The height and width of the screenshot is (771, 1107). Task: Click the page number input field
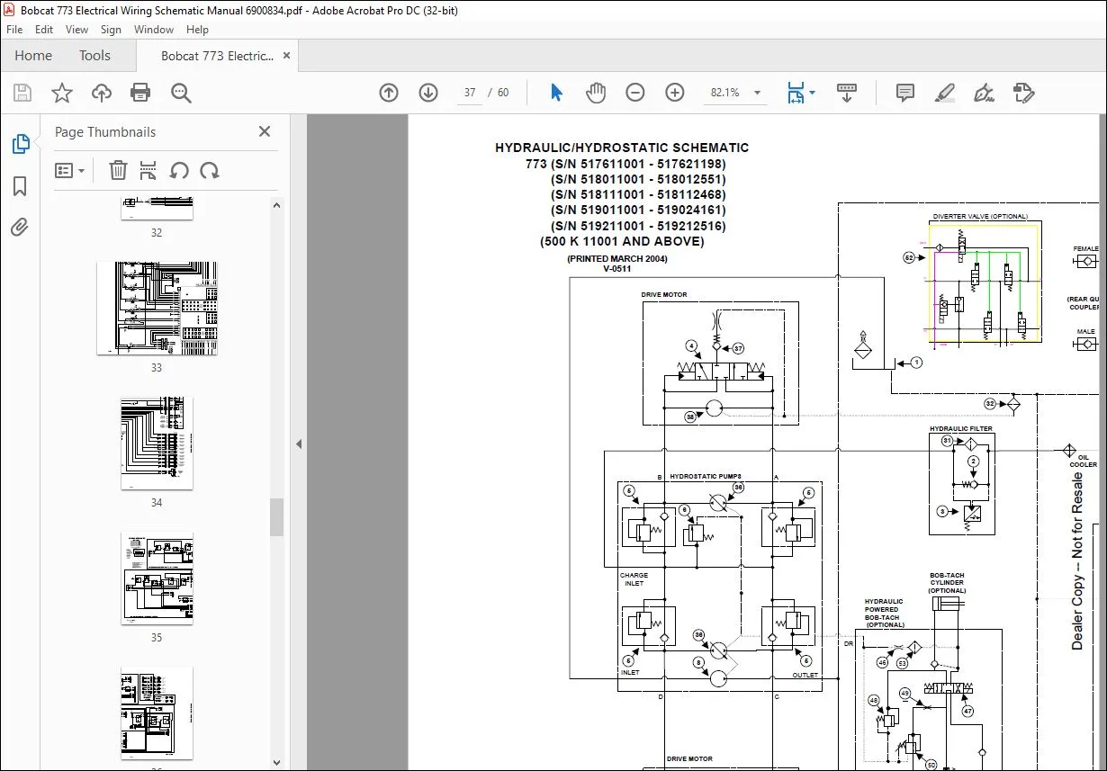tap(470, 93)
